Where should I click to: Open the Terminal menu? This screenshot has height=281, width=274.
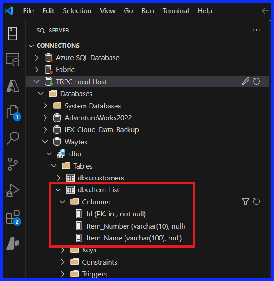tap(176, 11)
